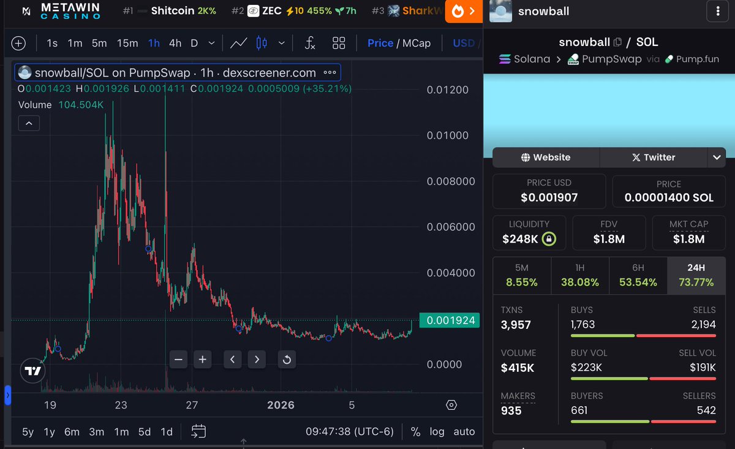Viewport: 735px width, 449px height.
Task: Select the 4h timeframe
Action: click(175, 43)
